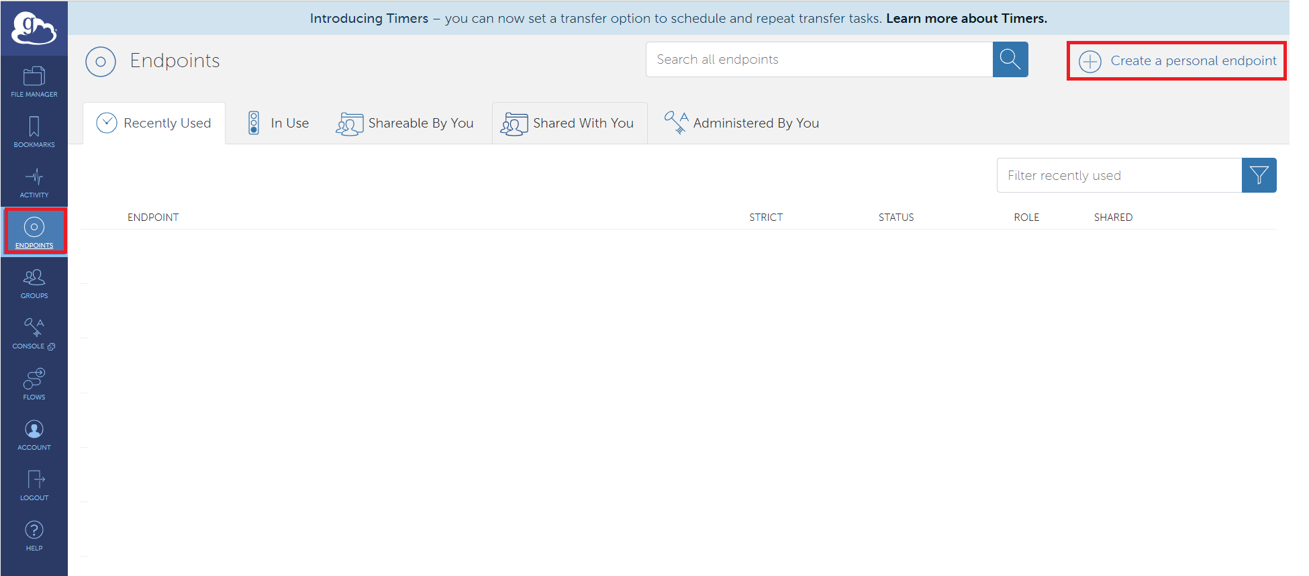Switch to the In Use tab

(279, 124)
